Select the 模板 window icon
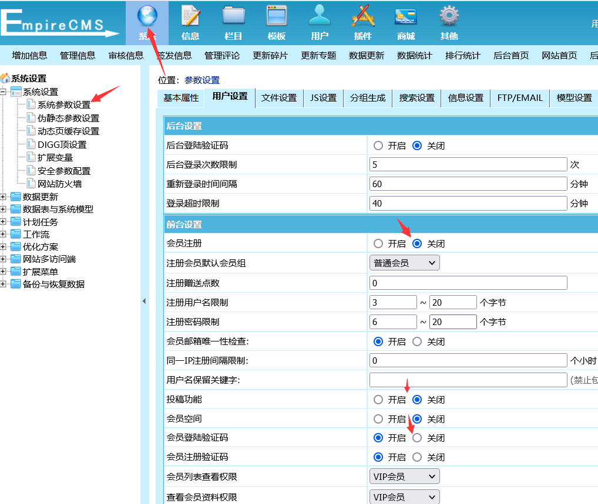This screenshot has height=504, width=598. 277,16
